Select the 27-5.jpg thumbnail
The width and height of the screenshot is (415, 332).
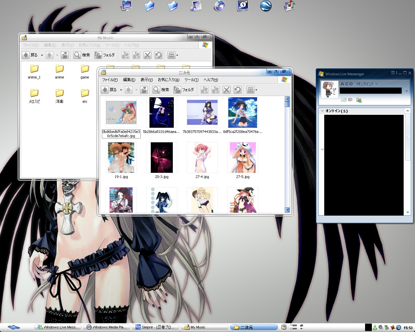click(243, 158)
